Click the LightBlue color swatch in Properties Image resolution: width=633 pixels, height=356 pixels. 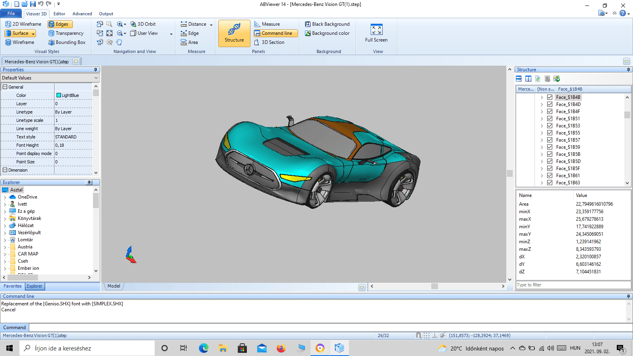(x=59, y=95)
